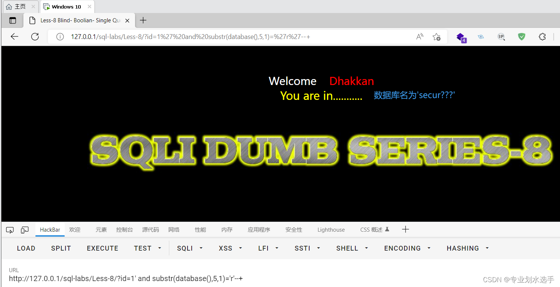The image size is (560, 287).
Task: Open the 控制台 DevTools tab
Action: click(124, 230)
